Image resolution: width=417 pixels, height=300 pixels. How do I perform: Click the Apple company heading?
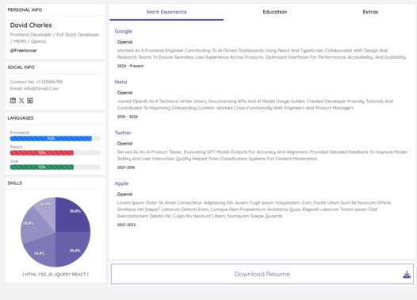[x=121, y=183]
